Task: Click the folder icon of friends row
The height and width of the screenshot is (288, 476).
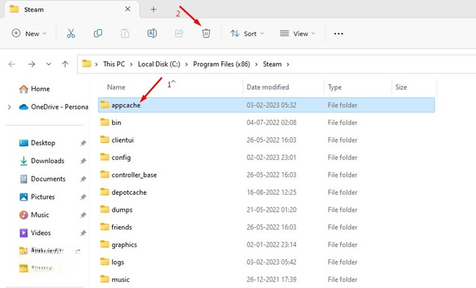Action: [x=105, y=227]
